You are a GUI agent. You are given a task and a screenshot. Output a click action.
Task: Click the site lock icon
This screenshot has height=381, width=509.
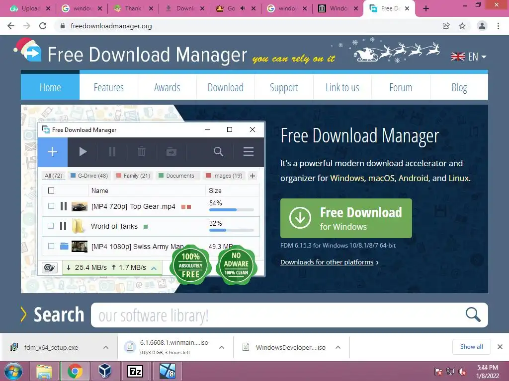pos(63,26)
